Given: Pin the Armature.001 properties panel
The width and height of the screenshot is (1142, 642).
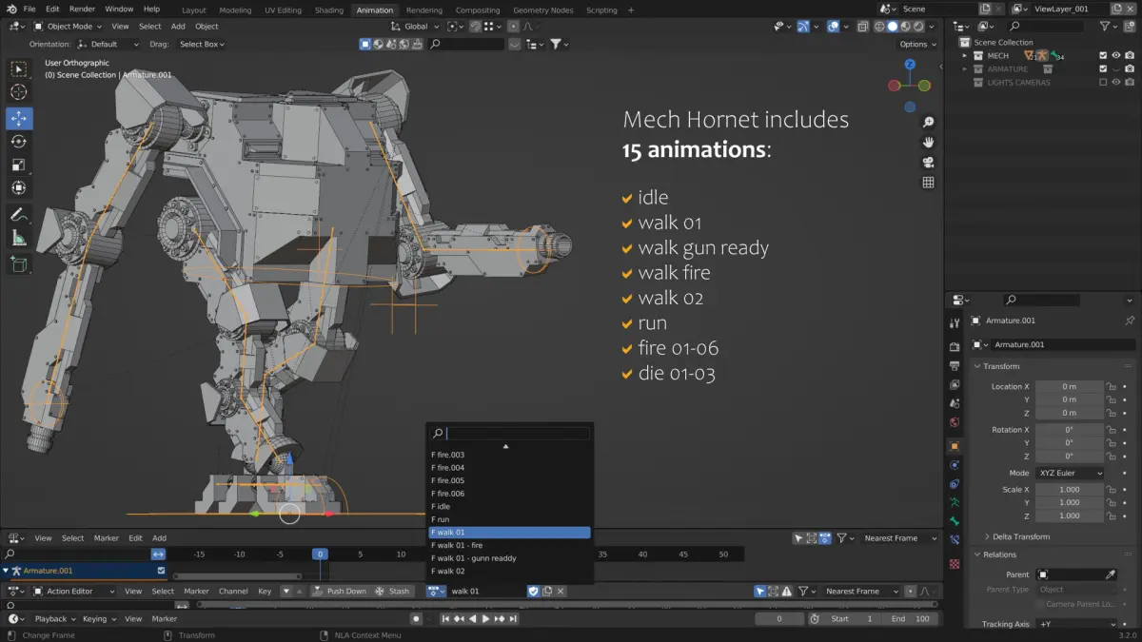Looking at the screenshot, I should 1130,321.
